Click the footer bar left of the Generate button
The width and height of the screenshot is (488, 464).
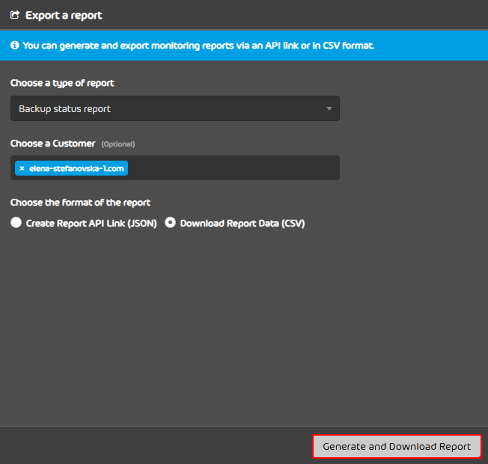click(156, 445)
